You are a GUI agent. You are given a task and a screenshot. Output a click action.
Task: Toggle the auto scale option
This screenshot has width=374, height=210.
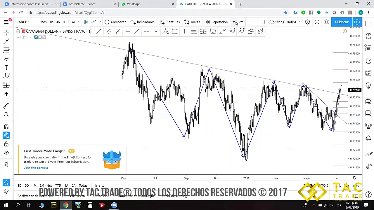click(356, 185)
